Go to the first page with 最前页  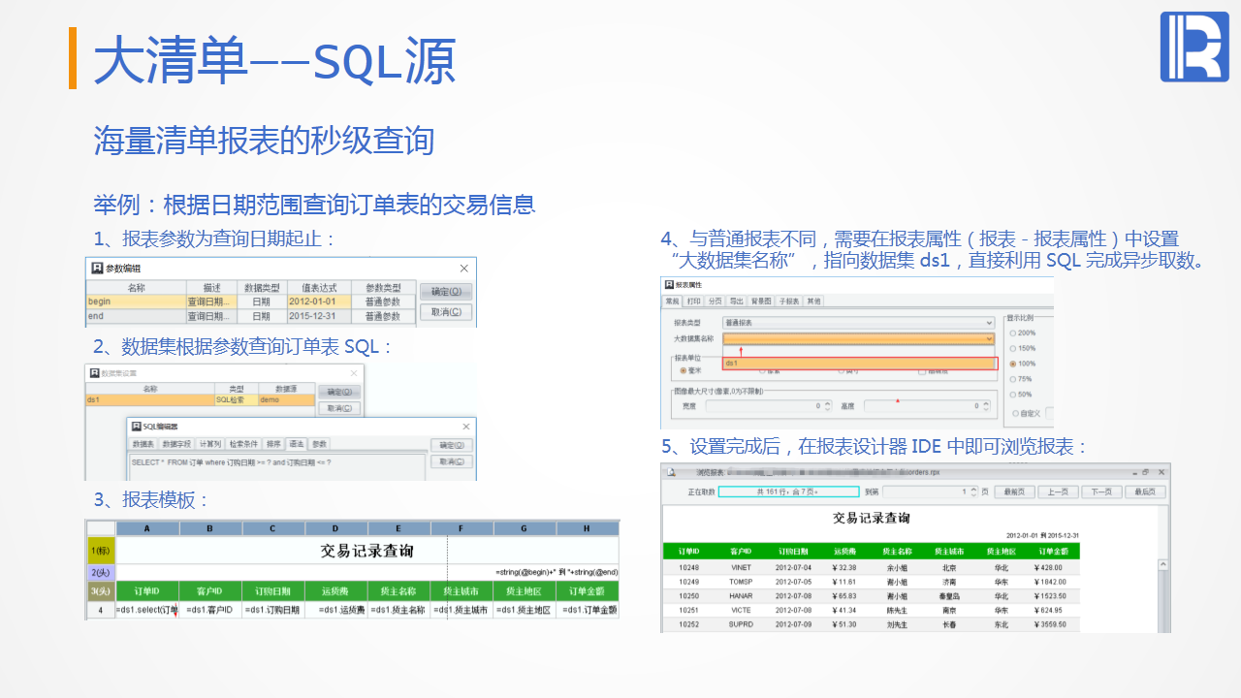(x=1014, y=492)
